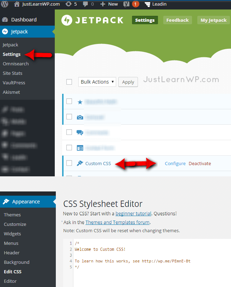This screenshot has height=287, width=231.
Task: Check the box in the camera module row
Action: point(69,117)
